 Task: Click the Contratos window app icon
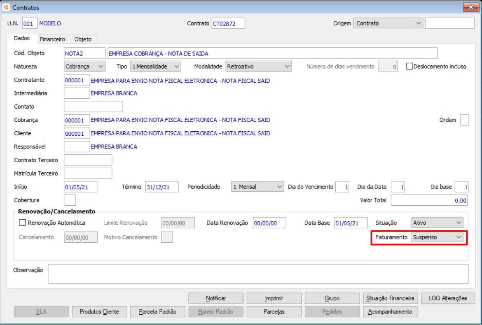point(6,7)
